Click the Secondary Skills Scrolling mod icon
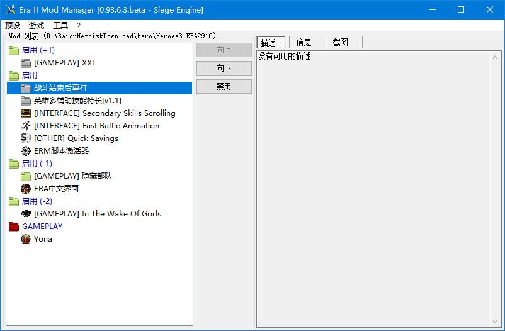Viewport: 505px width, 331px height. (x=26, y=113)
